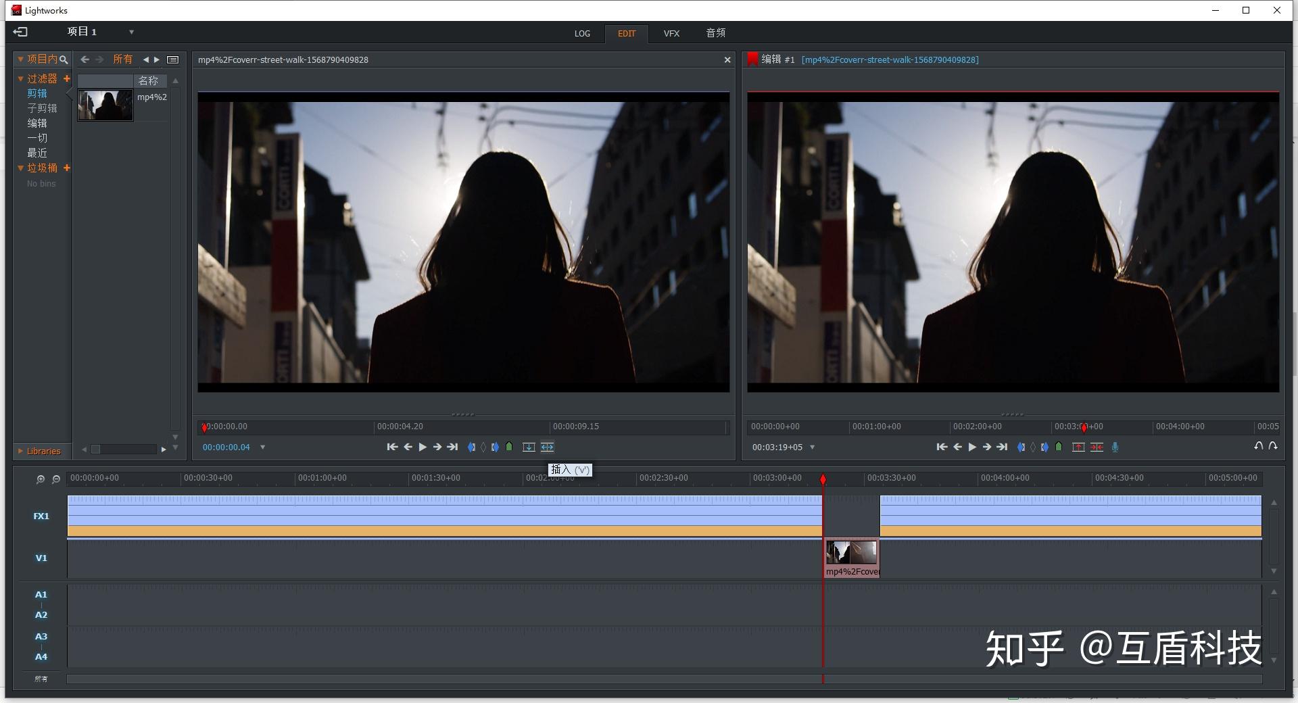Toggle the A2 audio track
The width and height of the screenshot is (1298, 703).
[41, 614]
